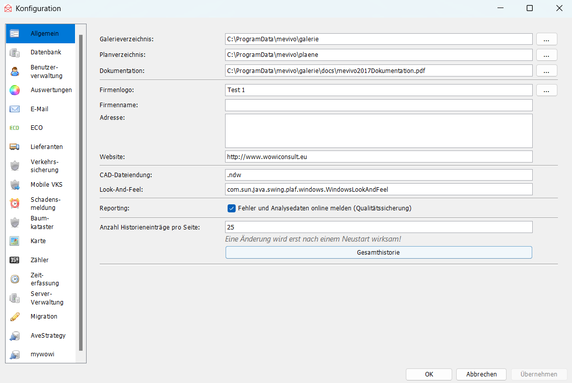Select the Migration pencil icon
The width and height of the screenshot is (572, 383).
(15, 317)
